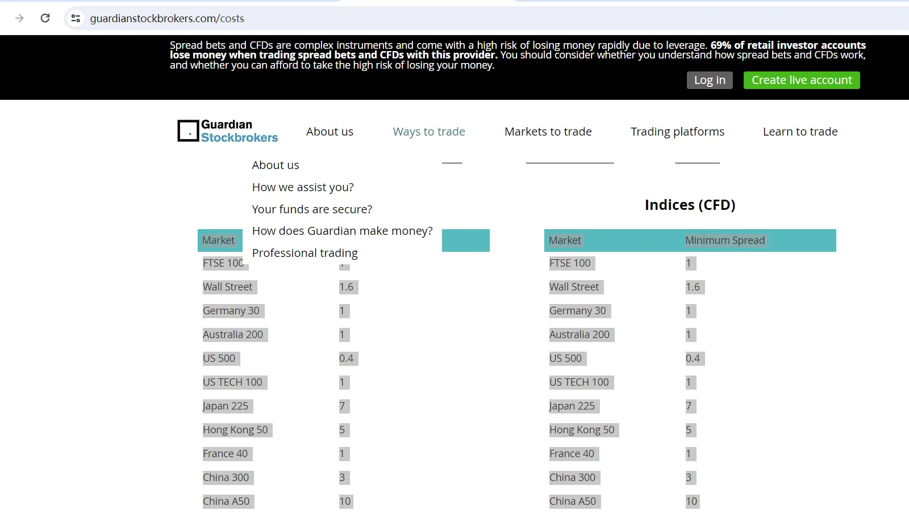Image resolution: width=909 pixels, height=519 pixels.
Task: Click the Minimum Spread column header
Action: click(725, 240)
